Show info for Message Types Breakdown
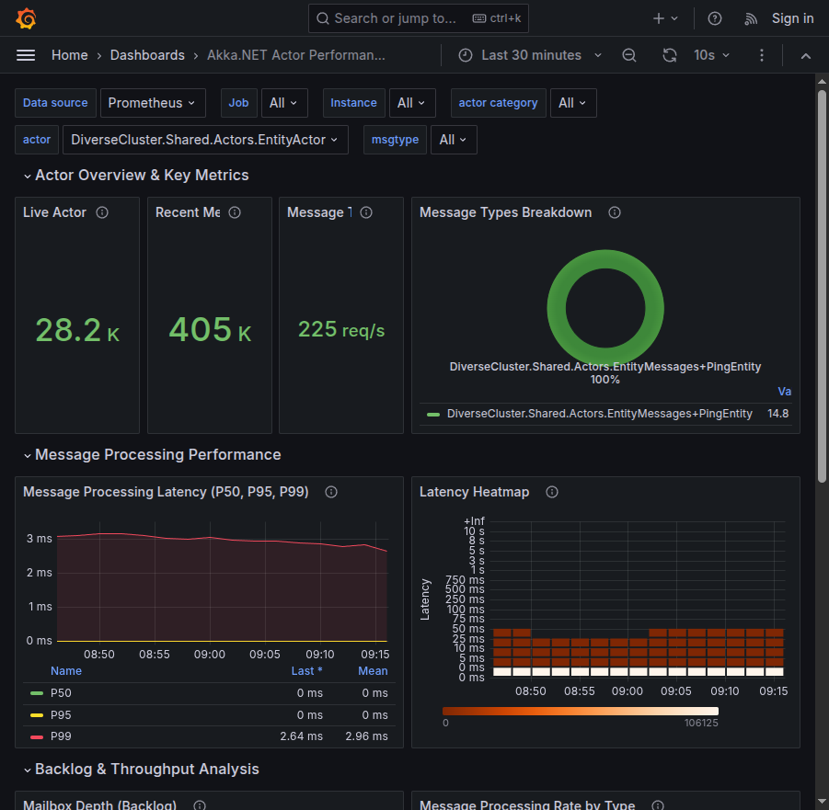The image size is (829, 810). pyautogui.click(x=615, y=212)
